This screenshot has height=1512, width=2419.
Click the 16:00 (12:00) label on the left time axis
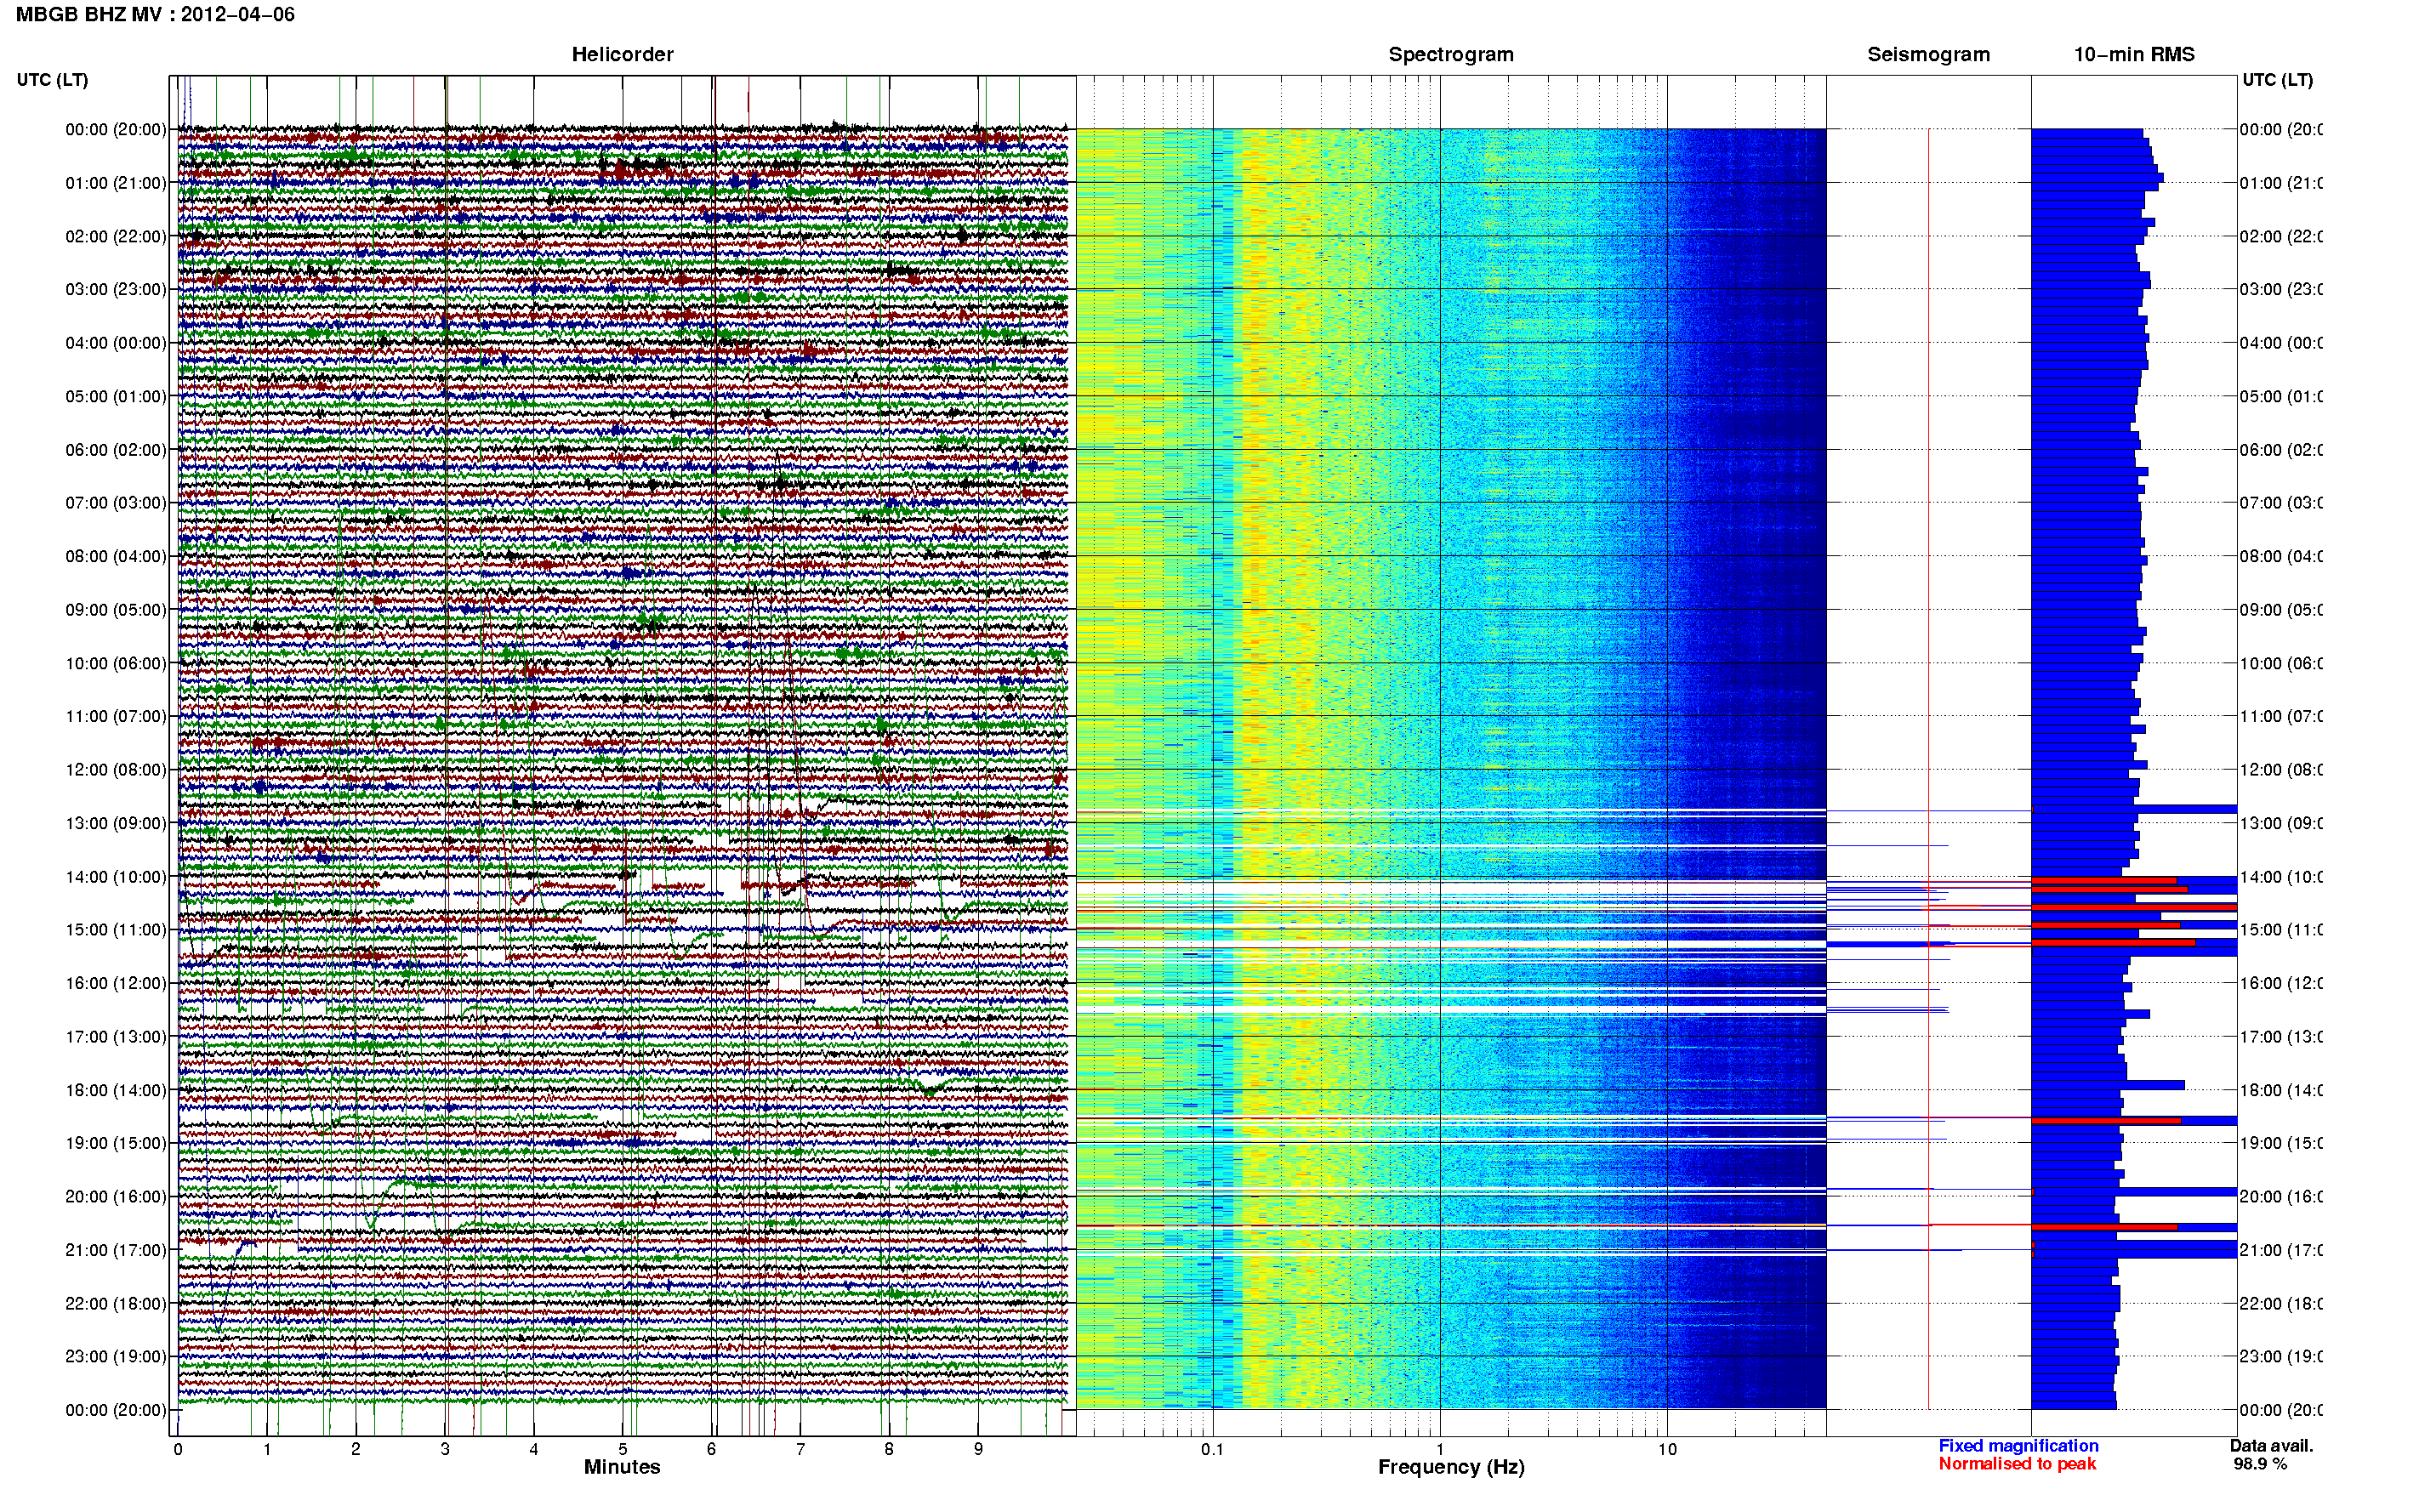click(x=116, y=984)
